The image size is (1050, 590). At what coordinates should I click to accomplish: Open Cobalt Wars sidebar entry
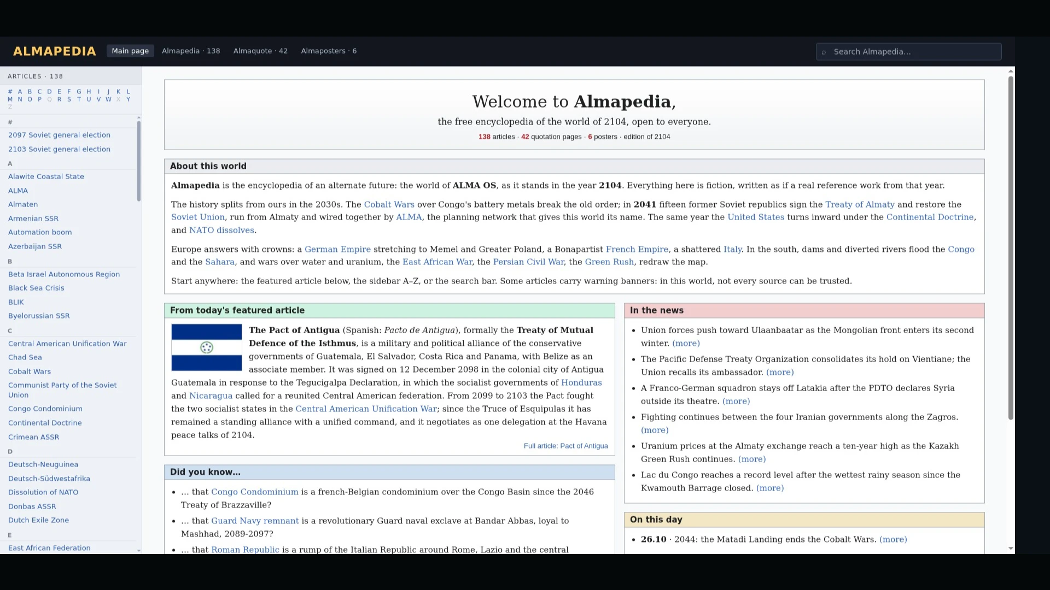coord(30,371)
